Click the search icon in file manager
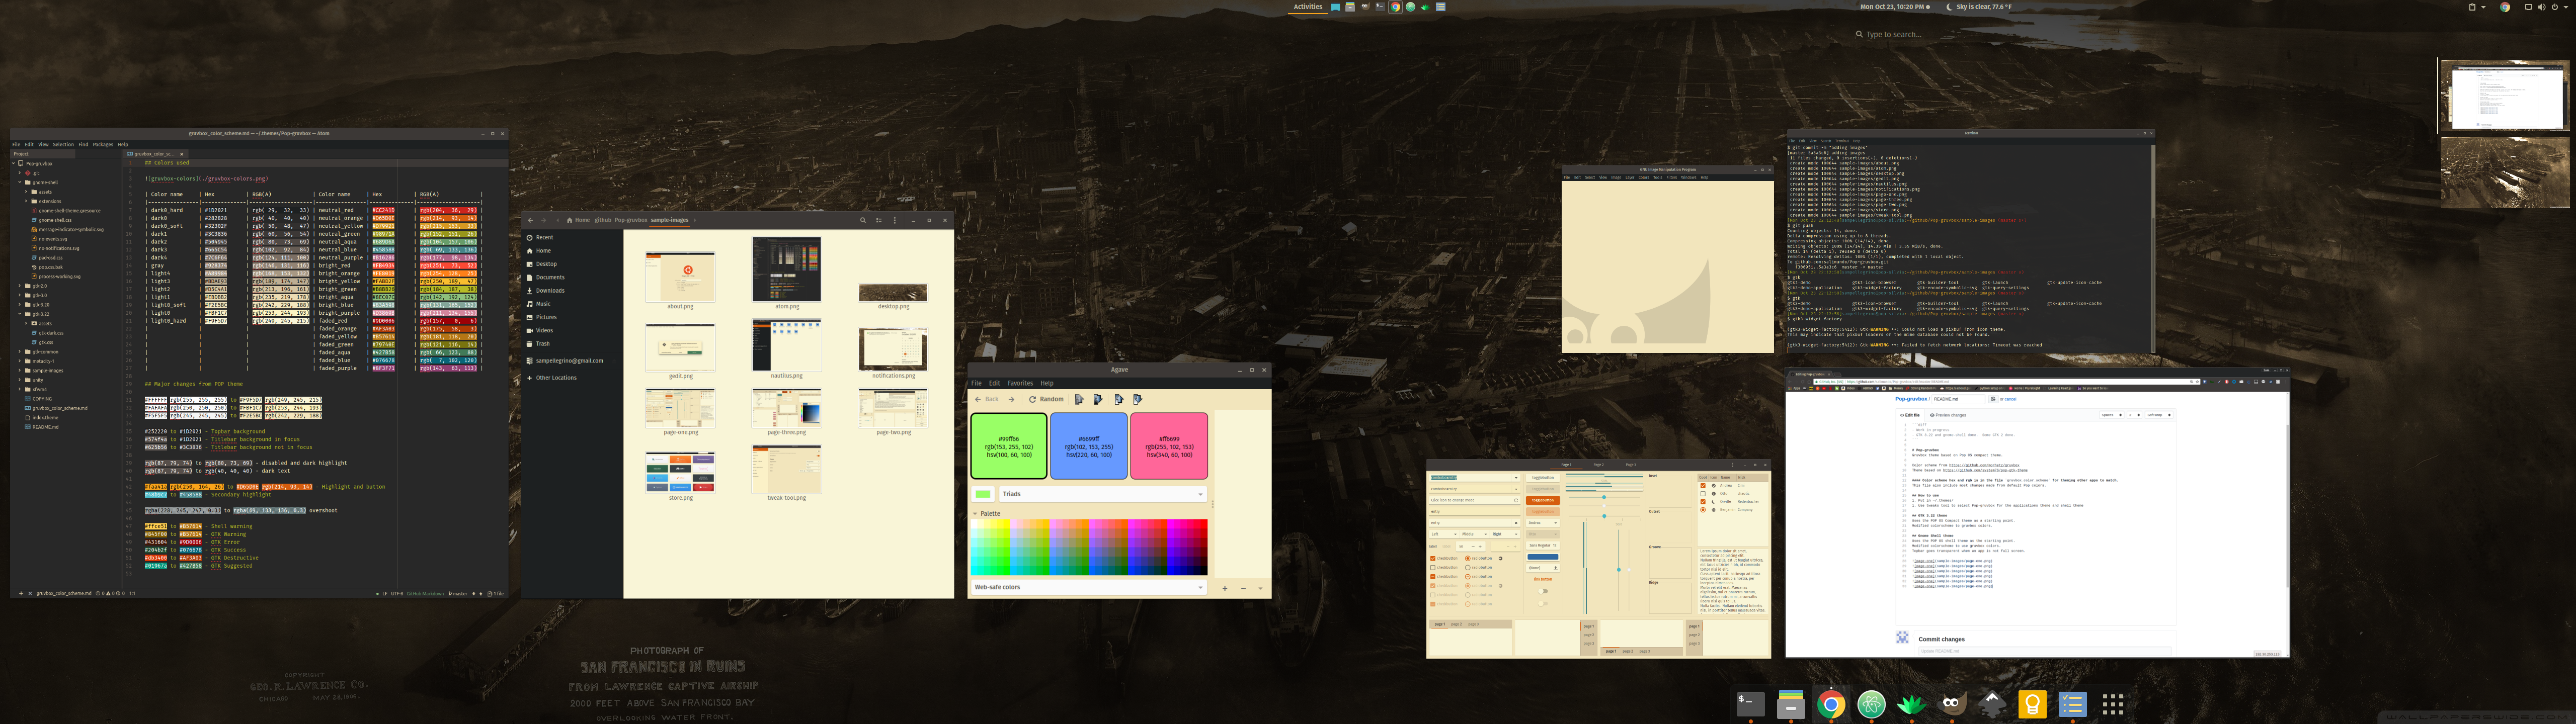 (862, 220)
